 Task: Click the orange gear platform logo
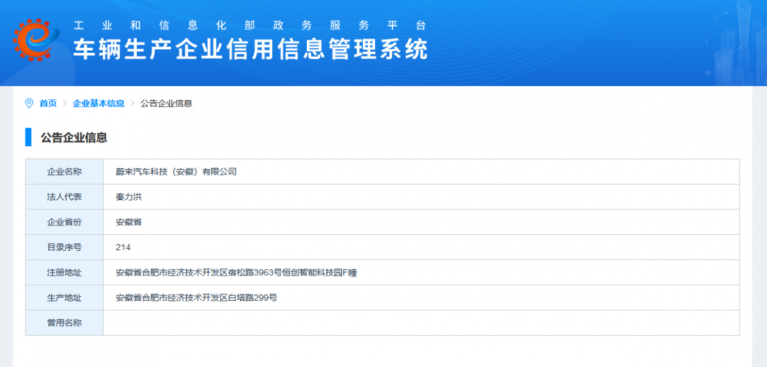35,40
